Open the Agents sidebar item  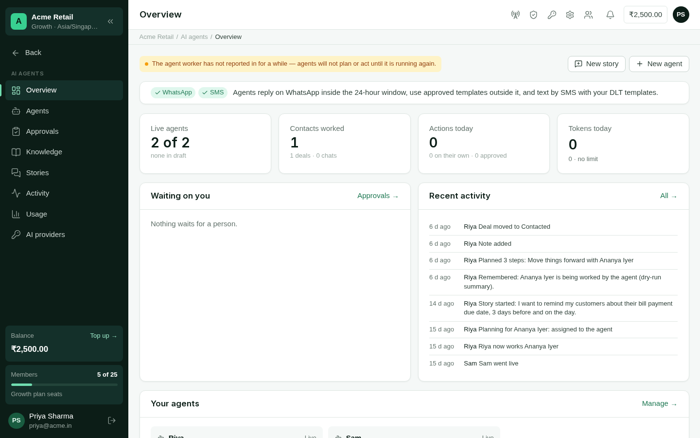coord(64,111)
